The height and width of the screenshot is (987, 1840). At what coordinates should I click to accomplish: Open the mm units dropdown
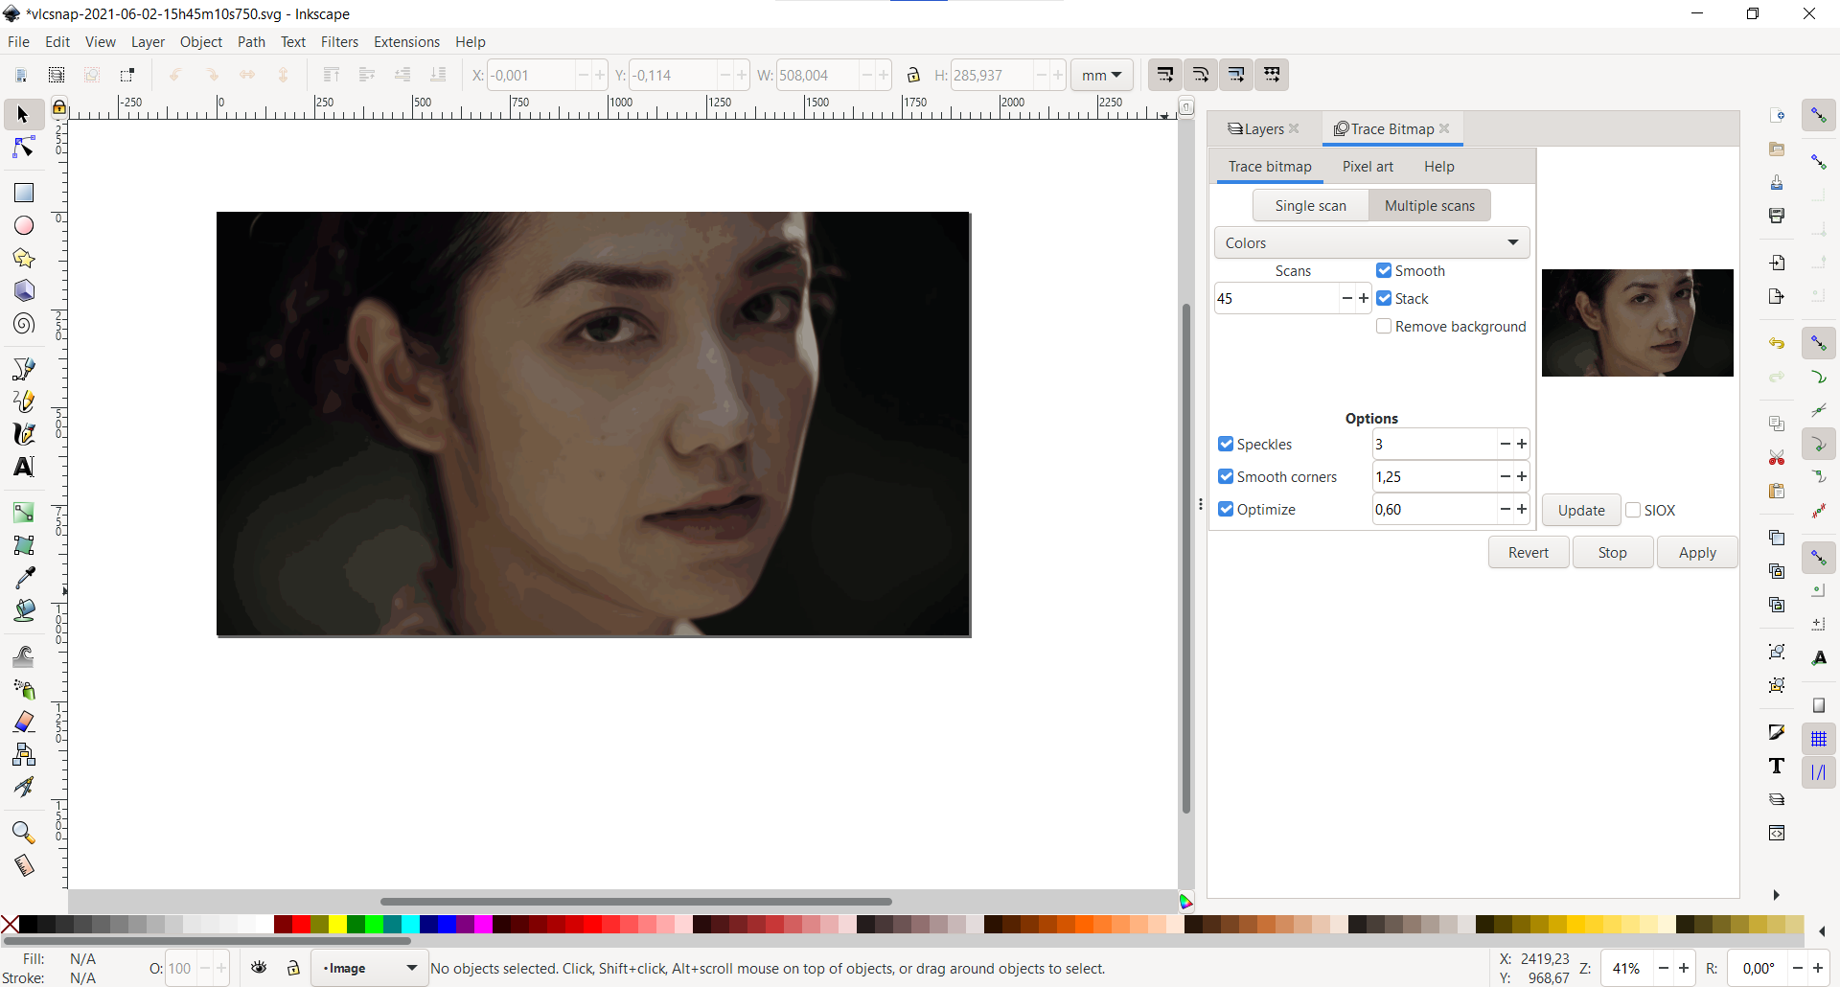[1101, 75]
